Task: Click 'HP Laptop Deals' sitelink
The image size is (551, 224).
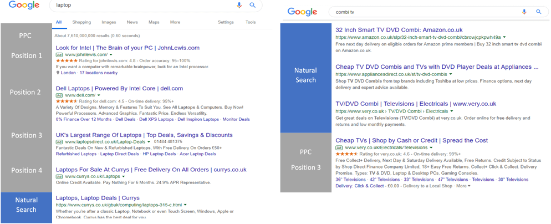Action: pyautogui.click(x=159, y=154)
